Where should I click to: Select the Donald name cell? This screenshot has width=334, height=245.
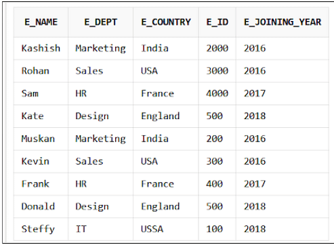(x=41, y=206)
